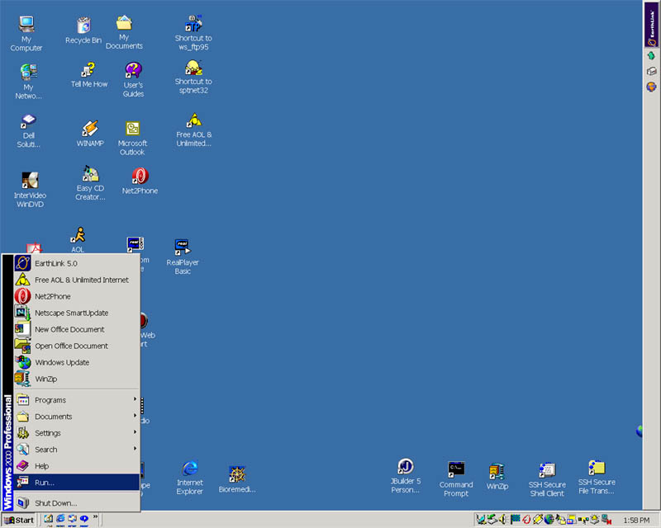Launch Outlook Express from Quick Launch
Image resolution: width=661 pixels, height=528 pixels.
72,519
